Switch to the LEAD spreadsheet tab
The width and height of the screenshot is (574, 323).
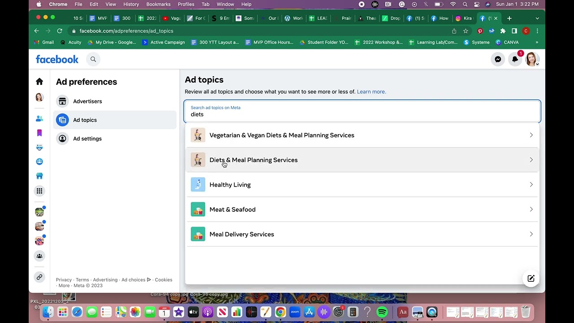point(318,18)
